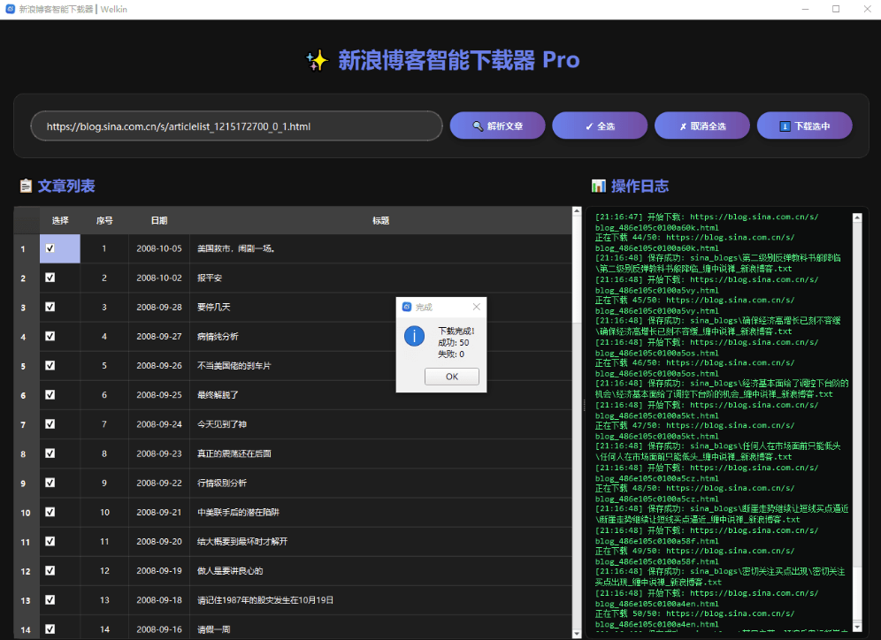
Task: Click the 文章列表 section heading
Action: click(x=66, y=186)
